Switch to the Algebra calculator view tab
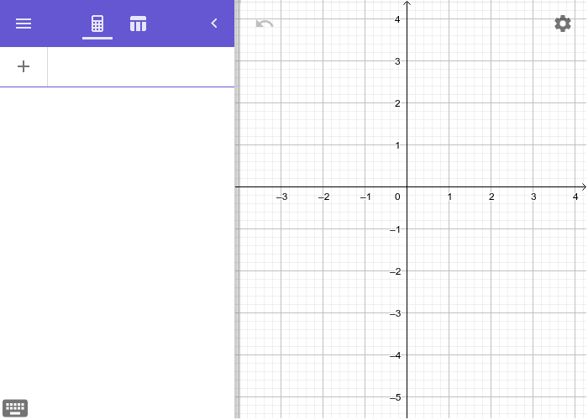The width and height of the screenshot is (588, 420). (97, 24)
